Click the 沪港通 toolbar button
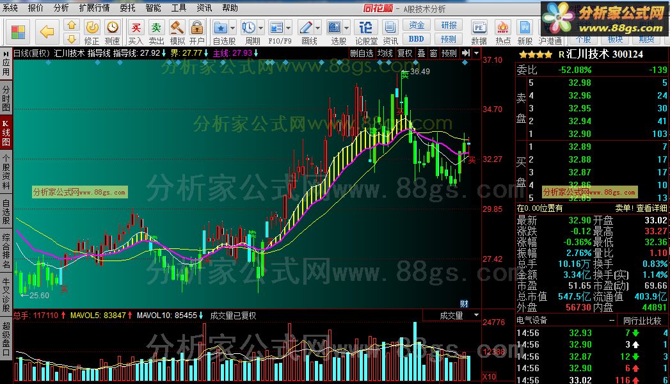 [550, 40]
